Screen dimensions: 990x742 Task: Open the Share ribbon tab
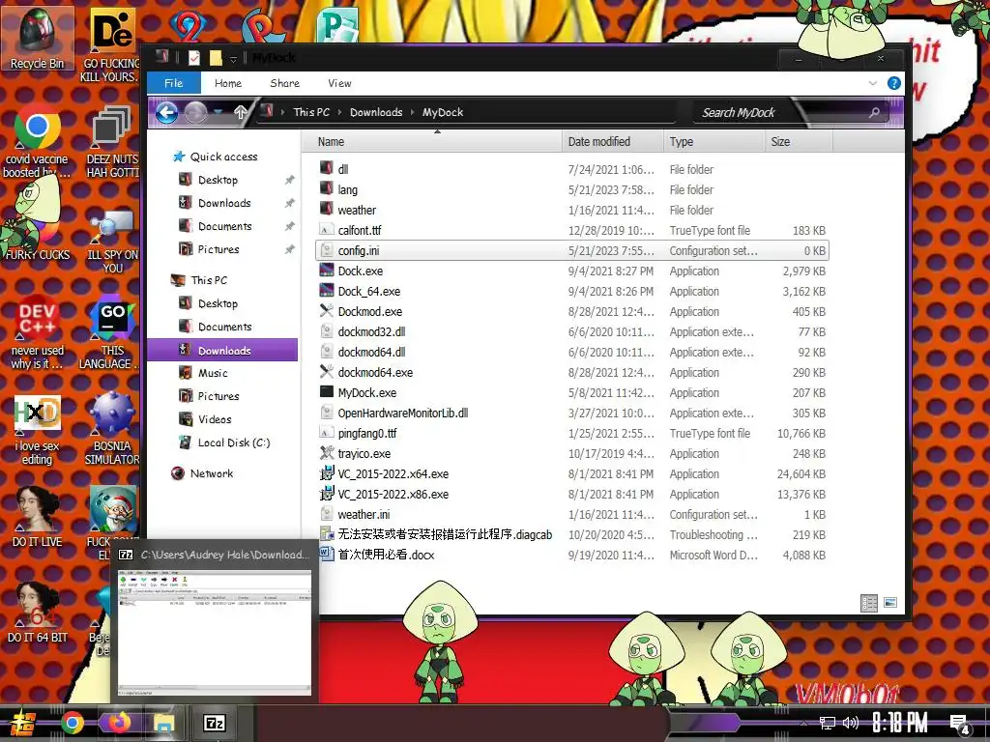tap(285, 83)
